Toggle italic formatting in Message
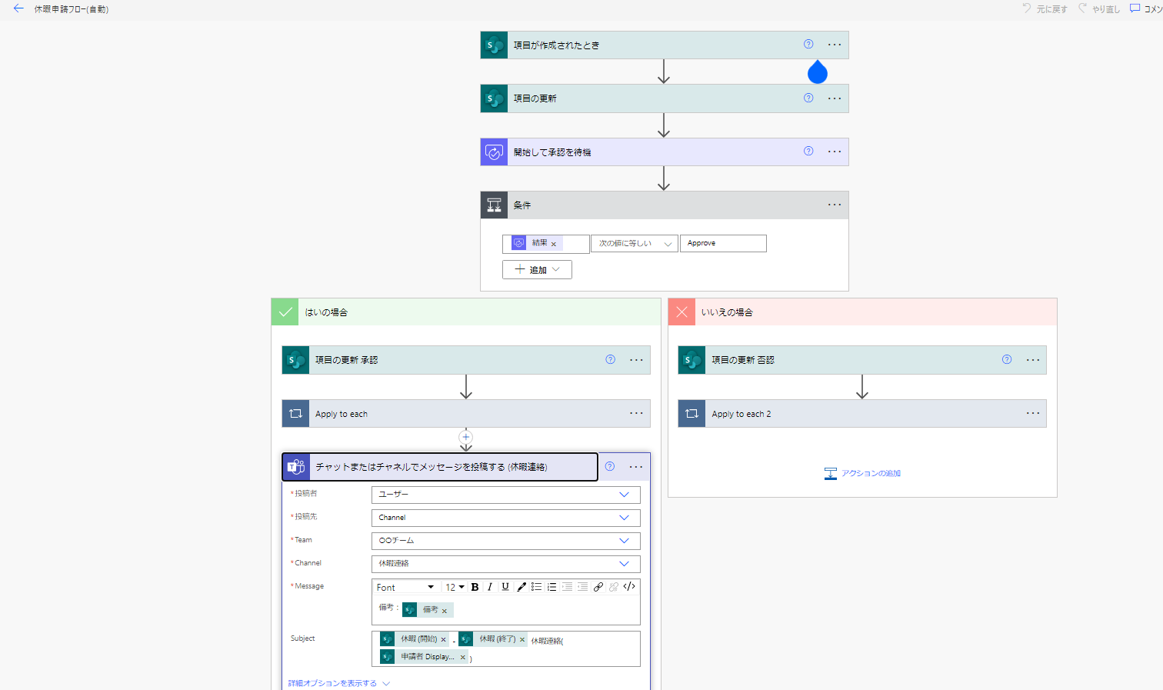Viewport: 1163px width, 690px height. (x=490, y=587)
